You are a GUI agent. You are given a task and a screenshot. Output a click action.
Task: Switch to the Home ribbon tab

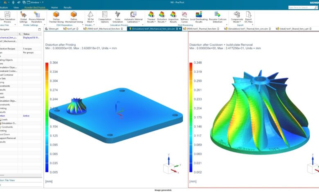[x=54, y=7]
